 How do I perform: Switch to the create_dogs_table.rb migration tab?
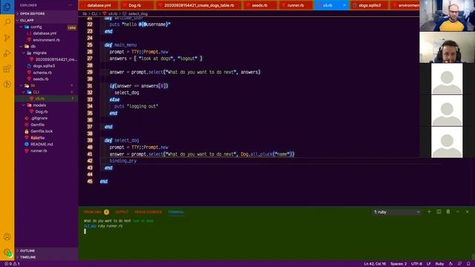[199, 5]
